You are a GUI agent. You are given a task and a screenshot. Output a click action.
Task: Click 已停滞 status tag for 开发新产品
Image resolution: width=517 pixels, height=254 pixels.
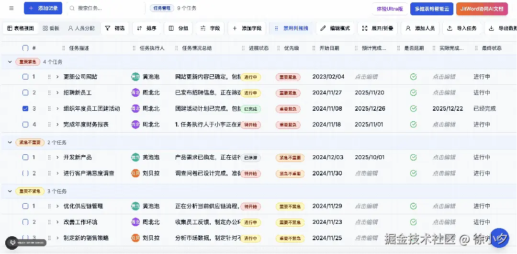pos(250,158)
